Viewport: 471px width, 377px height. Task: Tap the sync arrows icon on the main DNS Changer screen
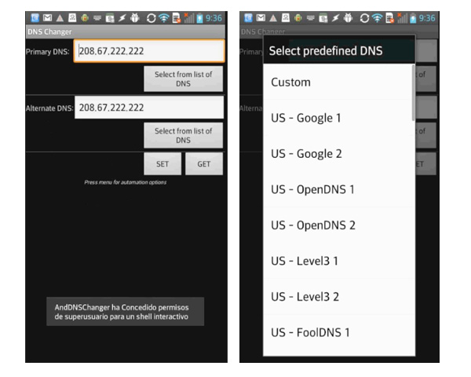pos(151,18)
